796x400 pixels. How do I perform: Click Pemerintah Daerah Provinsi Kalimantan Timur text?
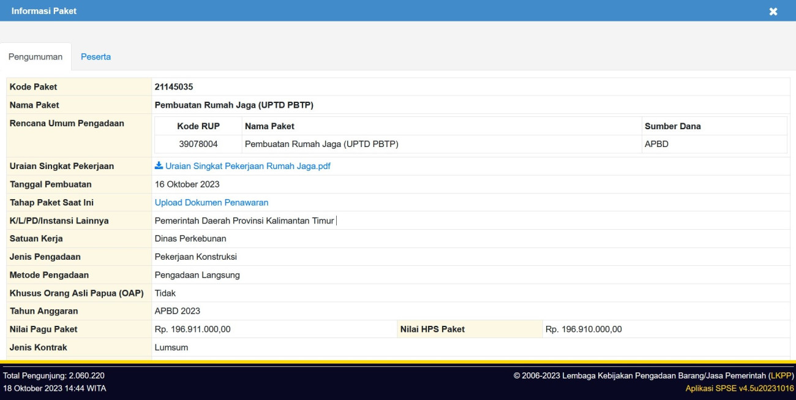click(x=244, y=221)
